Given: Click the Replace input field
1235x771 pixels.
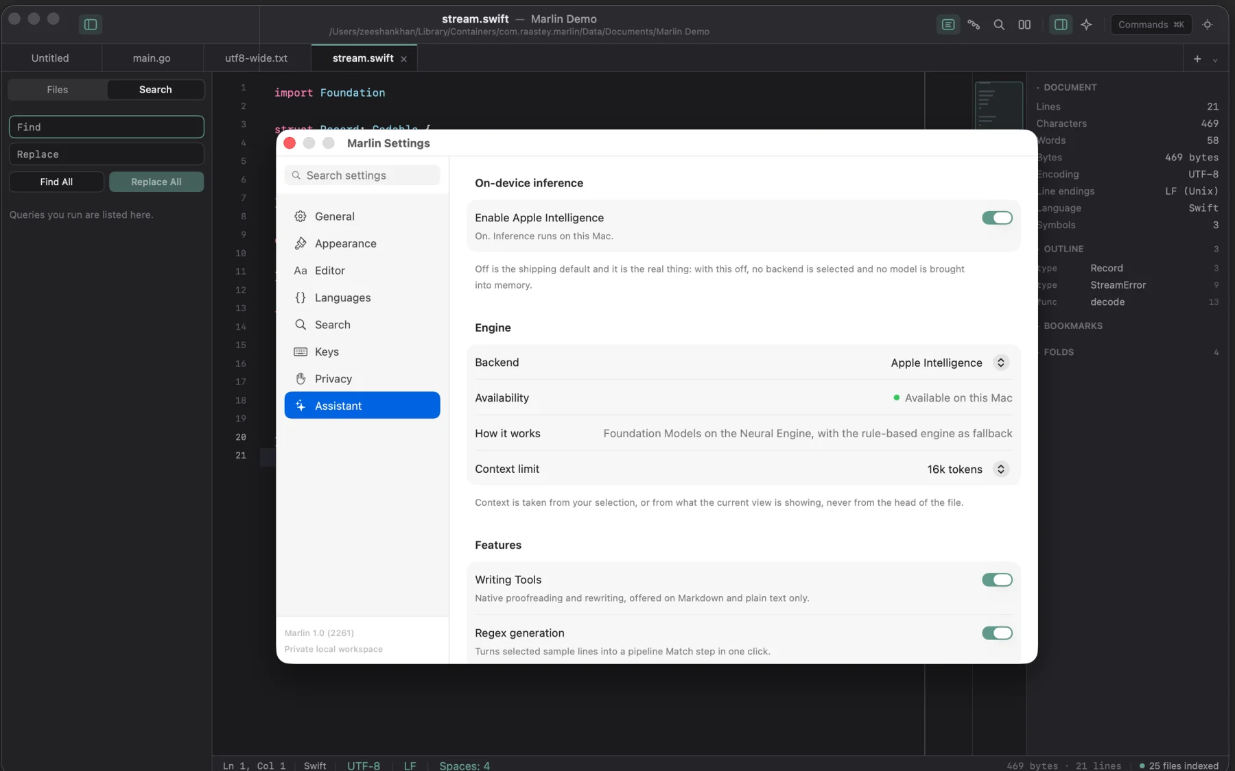Looking at the screenshot, I should 106,154.
